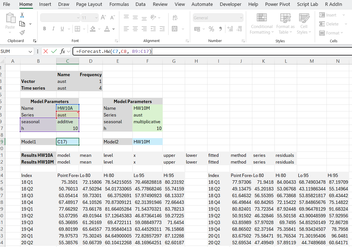
Task: Toggle Underline formatting
Action: (62, 29)
